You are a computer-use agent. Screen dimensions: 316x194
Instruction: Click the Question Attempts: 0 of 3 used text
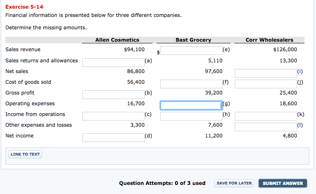tap(162, 183)
